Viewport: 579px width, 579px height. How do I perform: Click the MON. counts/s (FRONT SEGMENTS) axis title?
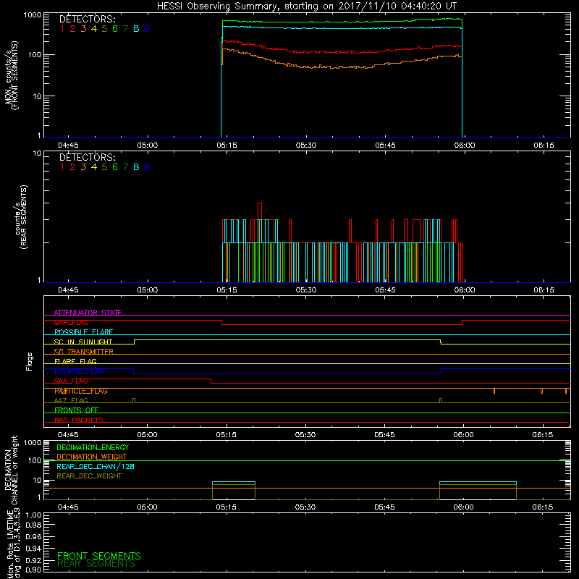[11, 76]
